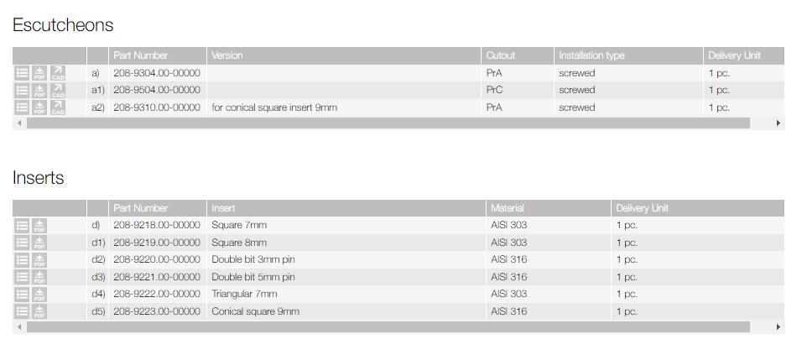Download PDF for Conical square 9mm insert
Screen dimensions: 802x350
point(40,311)
